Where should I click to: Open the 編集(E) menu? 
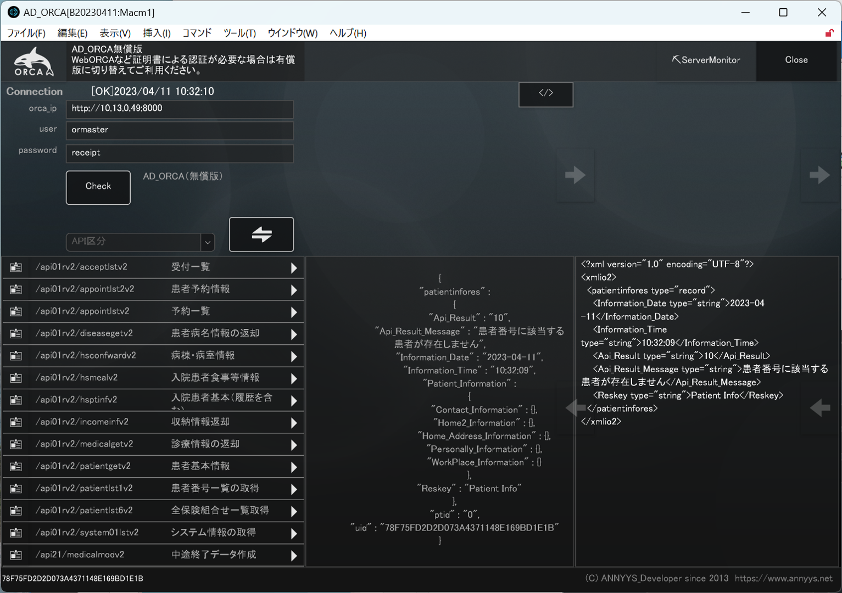pos(73,33)
